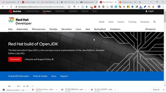Screen dimensions: 166x93
Task: Switch to the JDK 13.0.1 GA tab
Action: click(69, 2)
